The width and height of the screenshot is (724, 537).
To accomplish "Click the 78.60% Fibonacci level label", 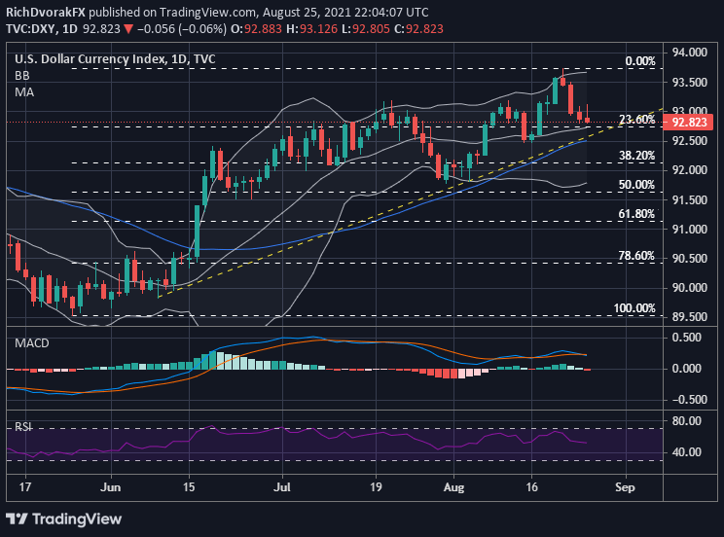I will 636,256.
